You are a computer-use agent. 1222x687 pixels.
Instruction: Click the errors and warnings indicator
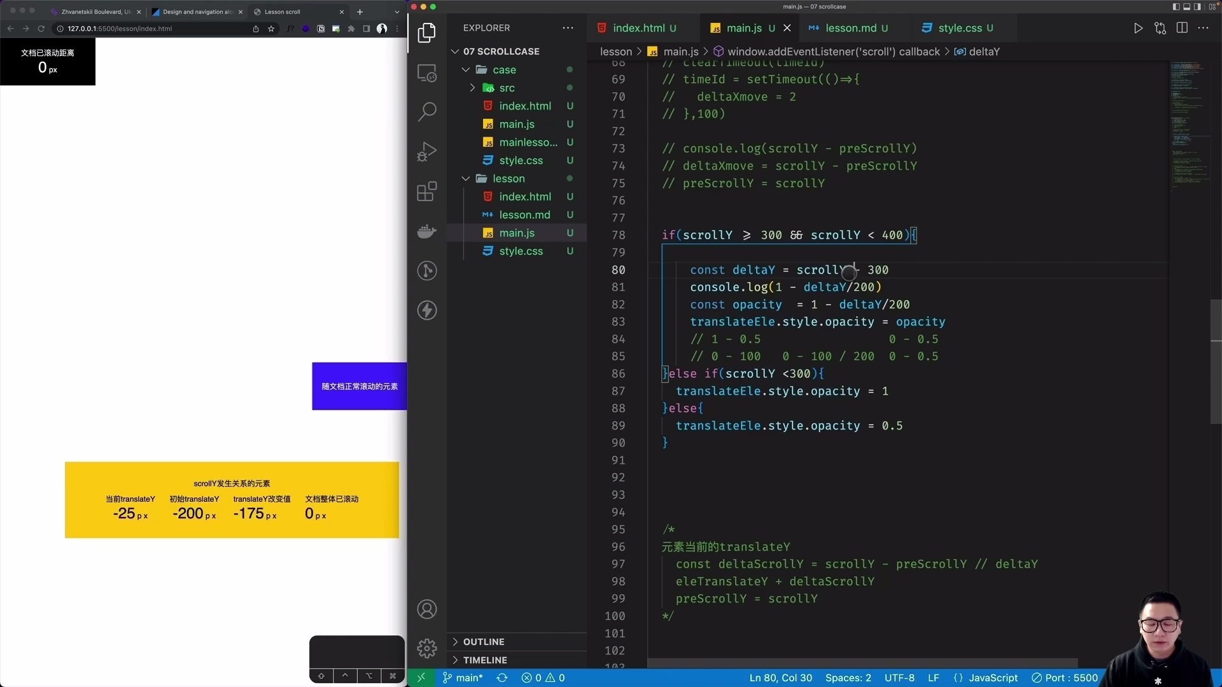pyautogui.click(x=543, y=677)
